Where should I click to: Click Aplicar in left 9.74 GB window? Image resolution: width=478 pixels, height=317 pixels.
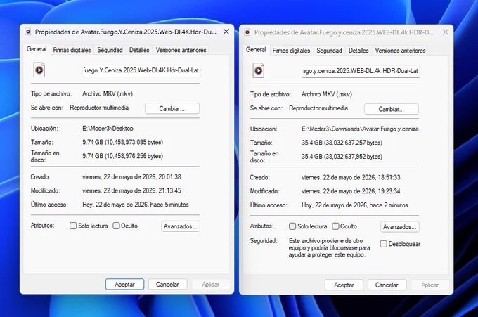point(211,285)
